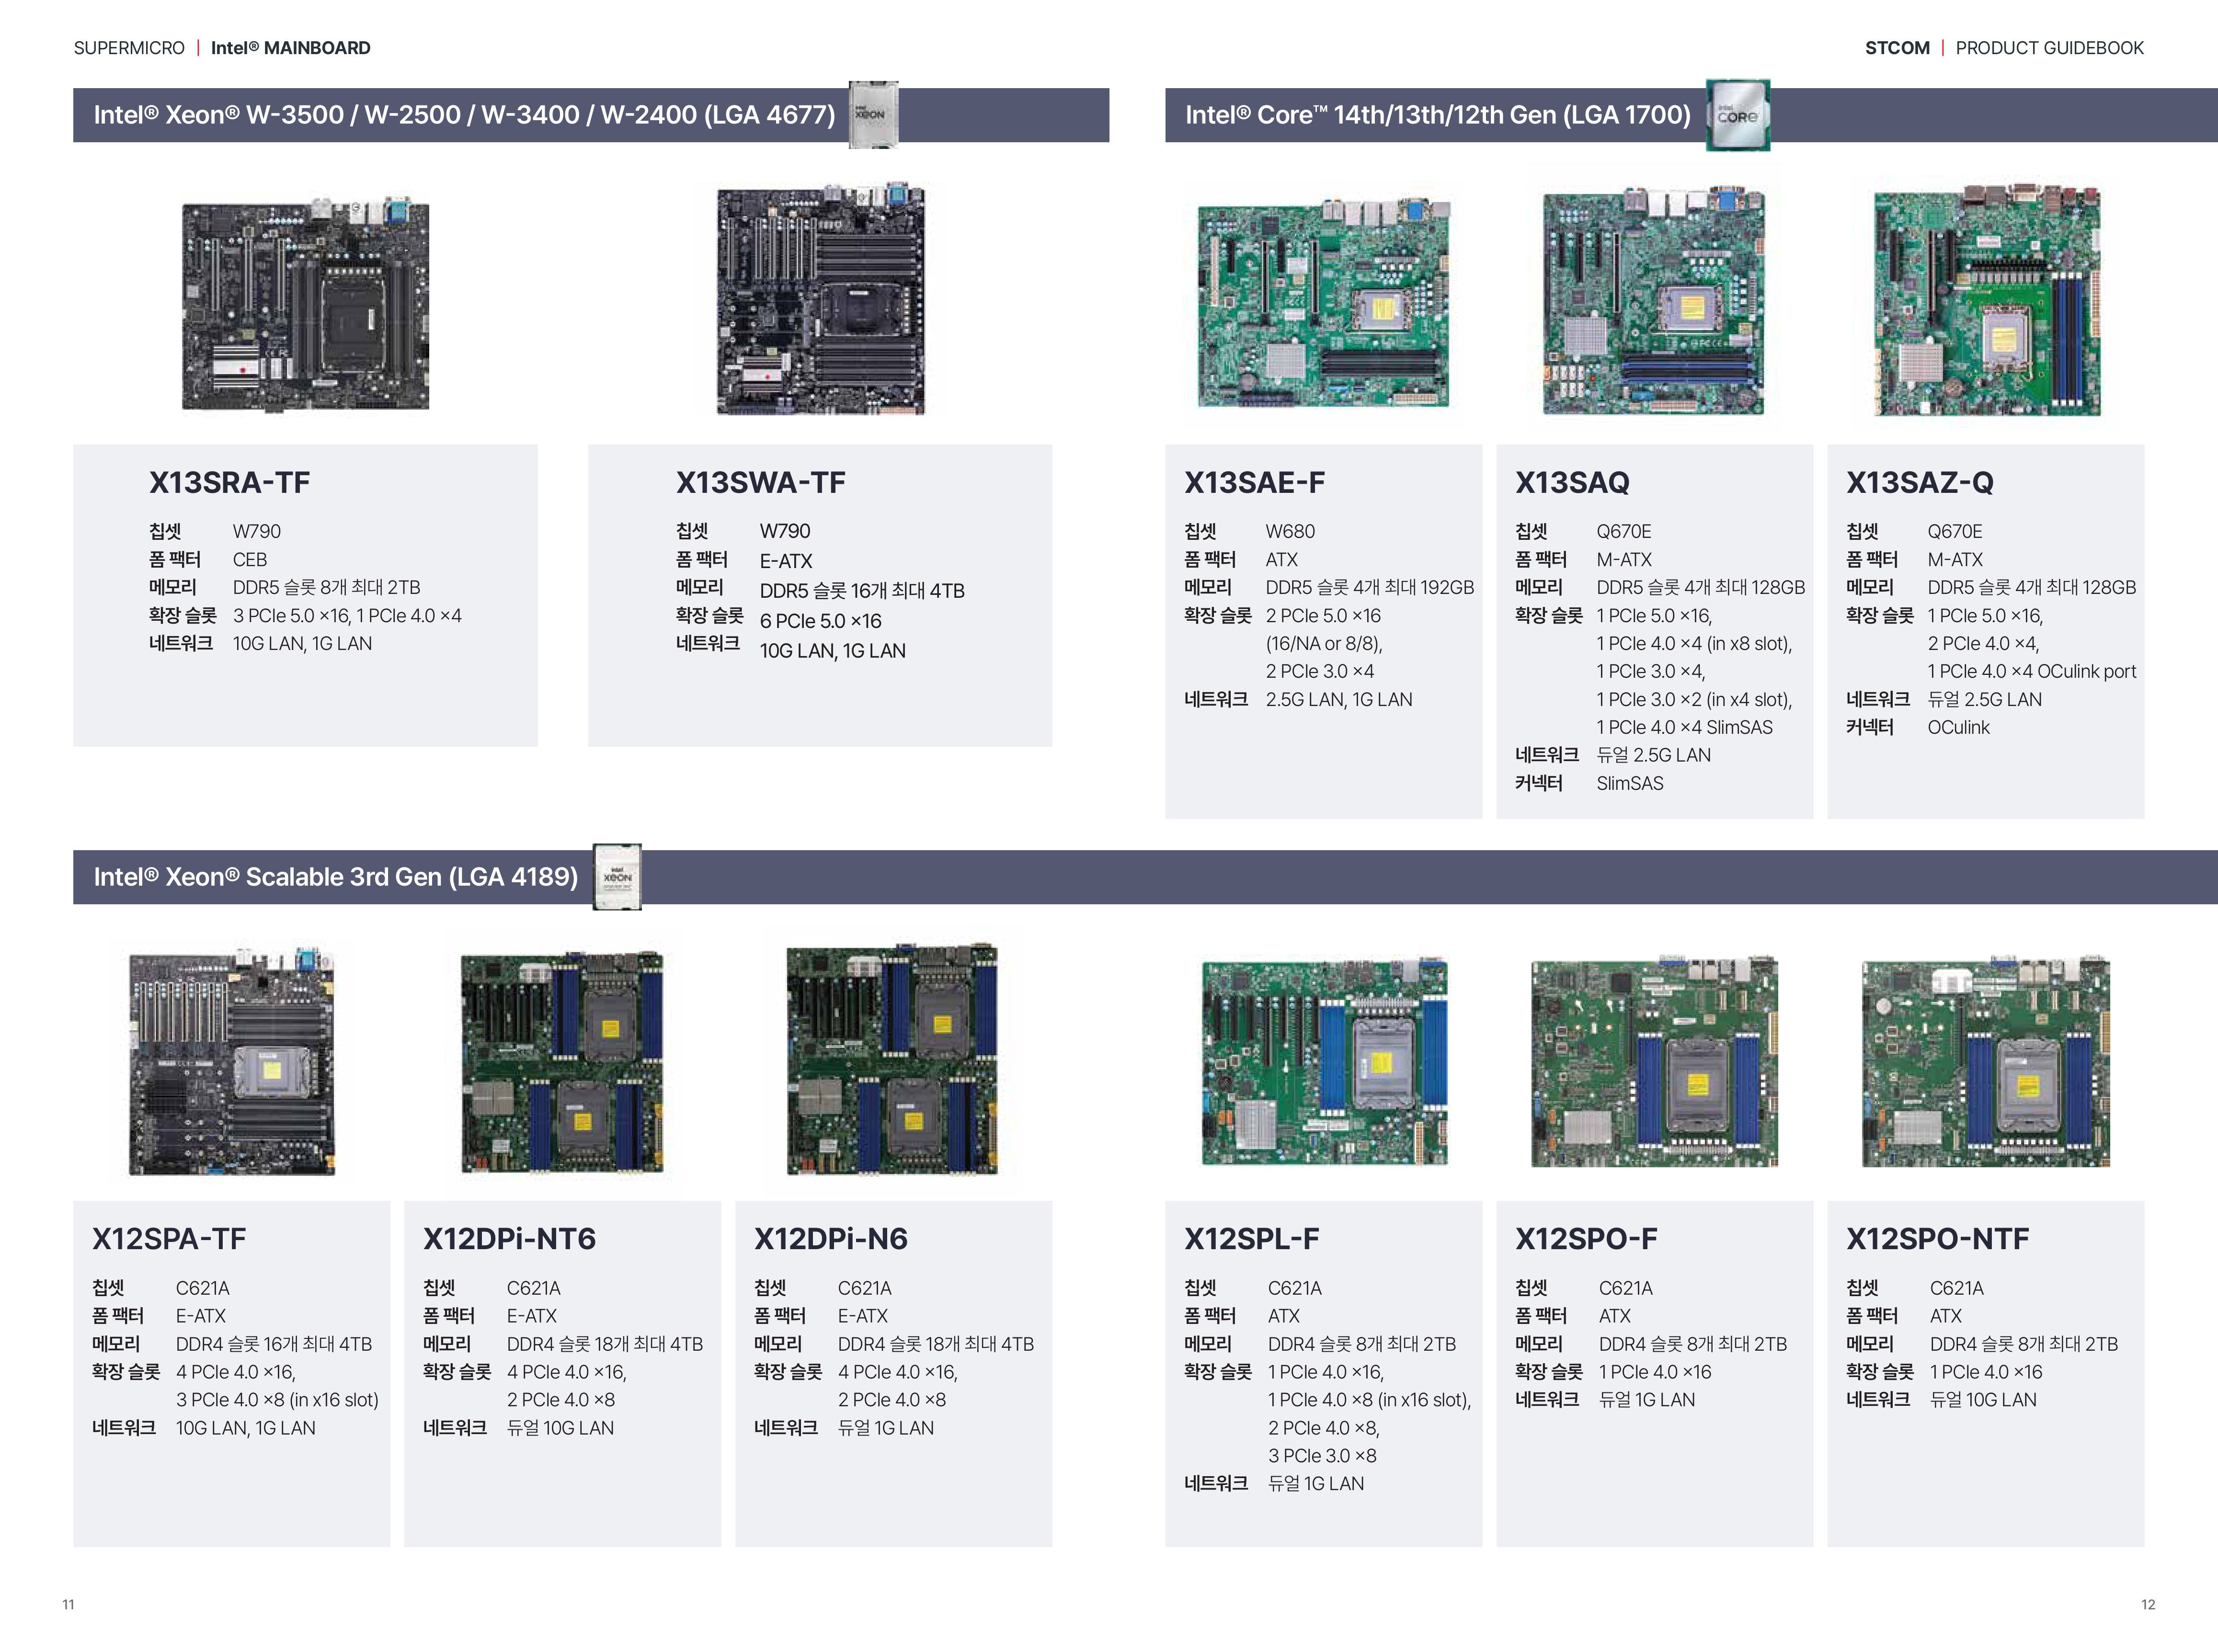Click the E-ATX form factor of X13SWA-TF
Screen dimensions: 2218x1652
click(x=786, y=562)
